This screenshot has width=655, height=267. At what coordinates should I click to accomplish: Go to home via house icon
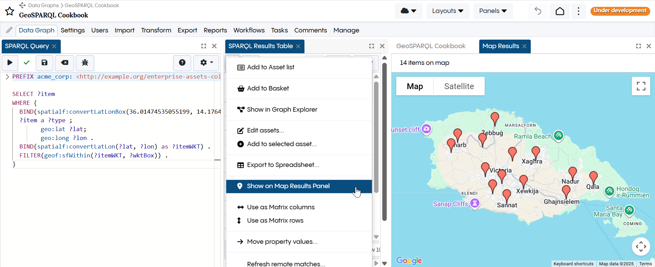point(560,11)
